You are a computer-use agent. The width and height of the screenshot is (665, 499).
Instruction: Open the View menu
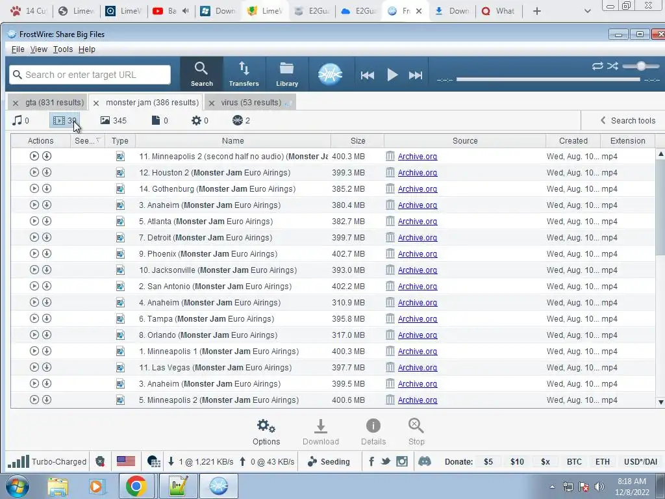pos(38,49)
